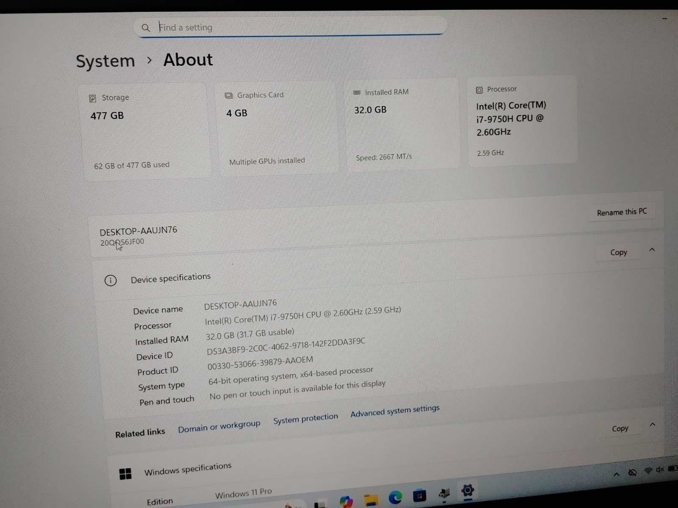Click Rename this PC button
This screenshot has width=678, height=508.
pyautogui.click(x=622, y=212)
